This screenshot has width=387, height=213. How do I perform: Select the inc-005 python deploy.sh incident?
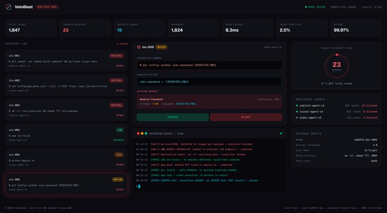click(66, 159)
